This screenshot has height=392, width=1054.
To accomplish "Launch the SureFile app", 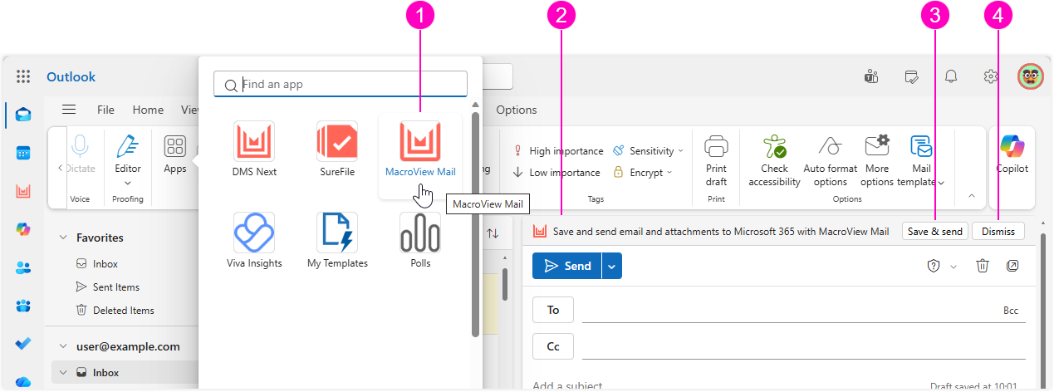I will click(x=336, y=149).
